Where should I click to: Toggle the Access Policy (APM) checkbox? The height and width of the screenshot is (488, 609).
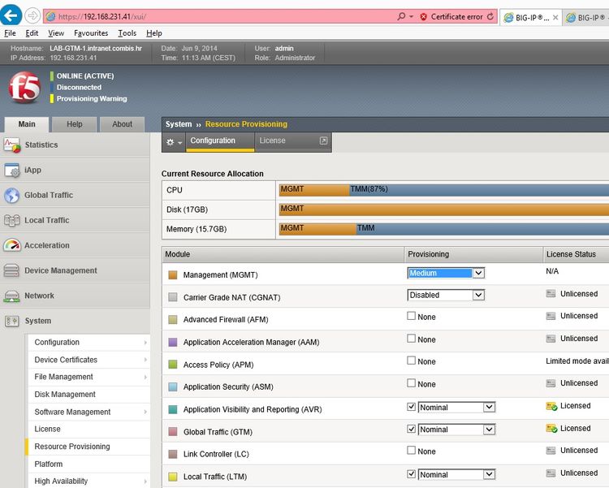coord(412,361)
